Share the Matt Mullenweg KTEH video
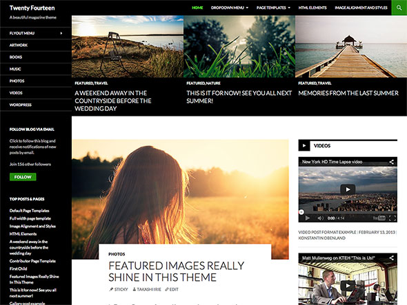 click(391, 257)
